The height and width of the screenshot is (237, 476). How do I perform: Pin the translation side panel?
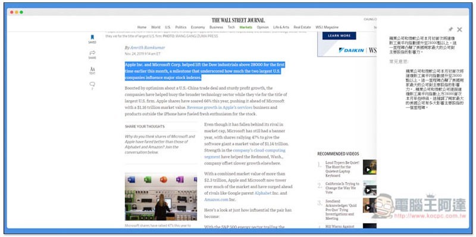click(x=450, y=29)
